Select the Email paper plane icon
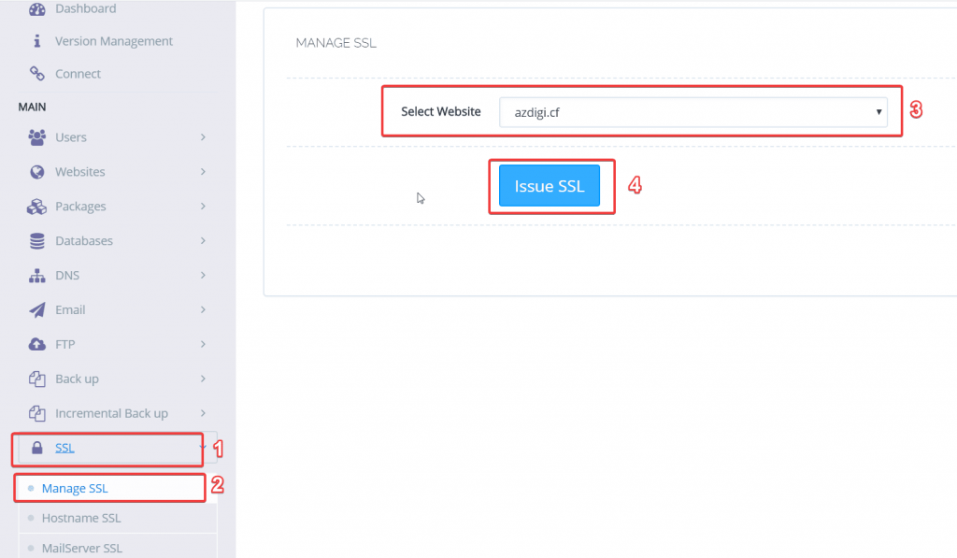This screenshot has width=957, height=558. 37,309
